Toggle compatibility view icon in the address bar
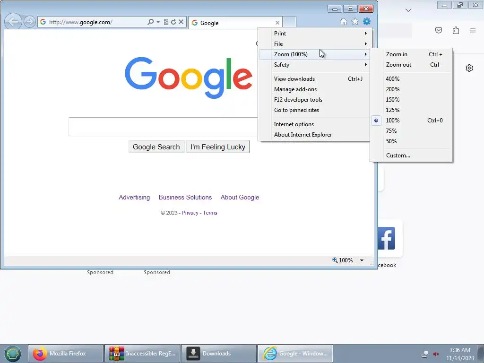Screen dimensions: 484x363 (166, 22)
